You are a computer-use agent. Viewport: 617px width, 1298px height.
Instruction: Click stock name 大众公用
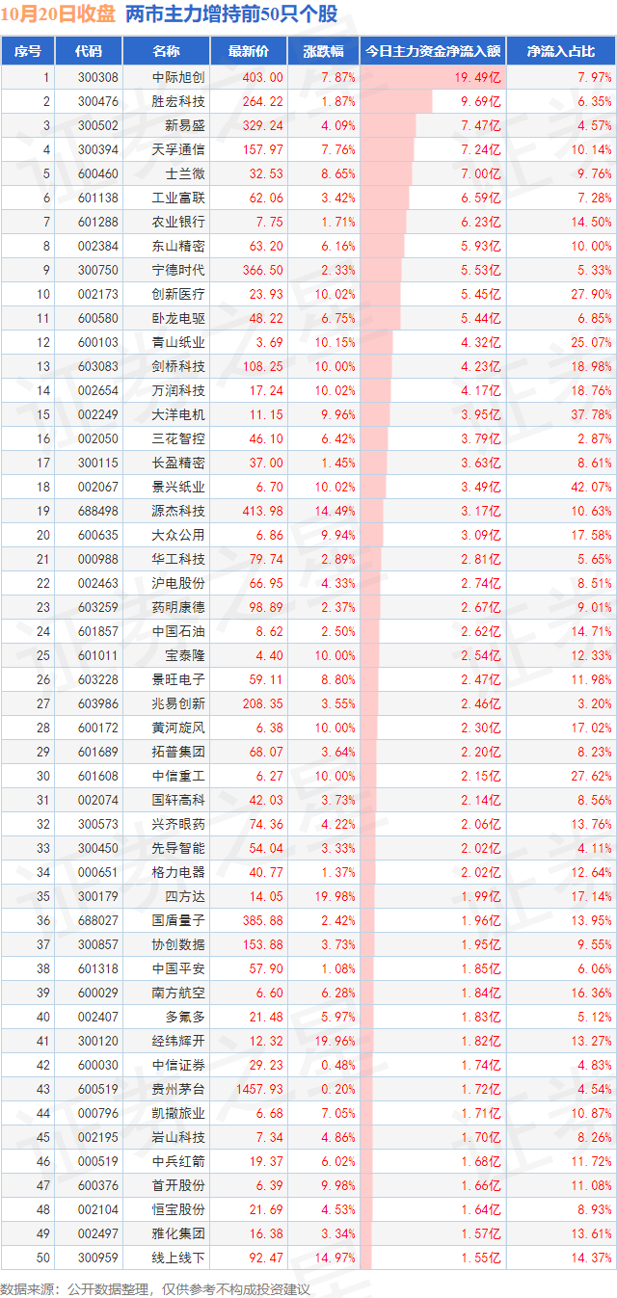pyautogui.click(x=178, y=535)
